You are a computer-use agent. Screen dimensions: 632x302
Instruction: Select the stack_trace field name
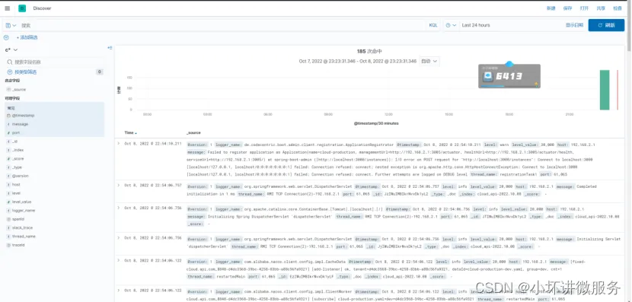(x=23, y=228)
